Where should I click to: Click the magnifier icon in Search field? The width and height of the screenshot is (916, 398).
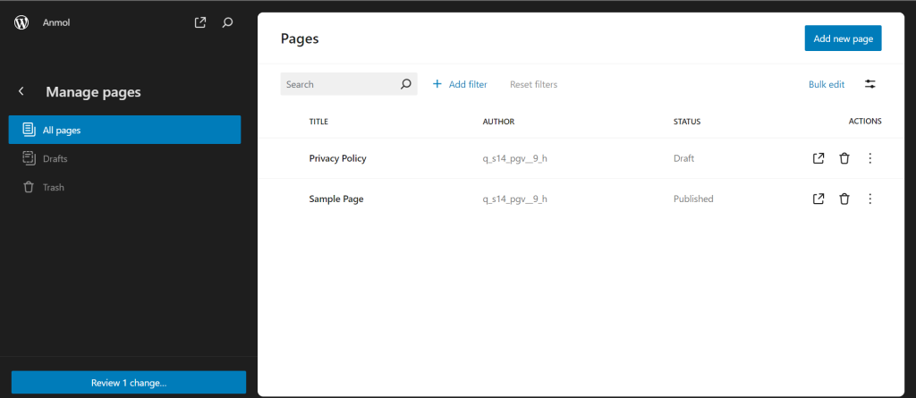click(x=405, y=84)
